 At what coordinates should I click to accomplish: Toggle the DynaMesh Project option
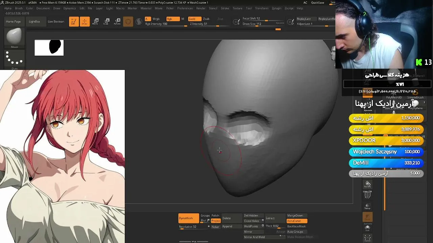pyautogui.click(x=216, y=221)
